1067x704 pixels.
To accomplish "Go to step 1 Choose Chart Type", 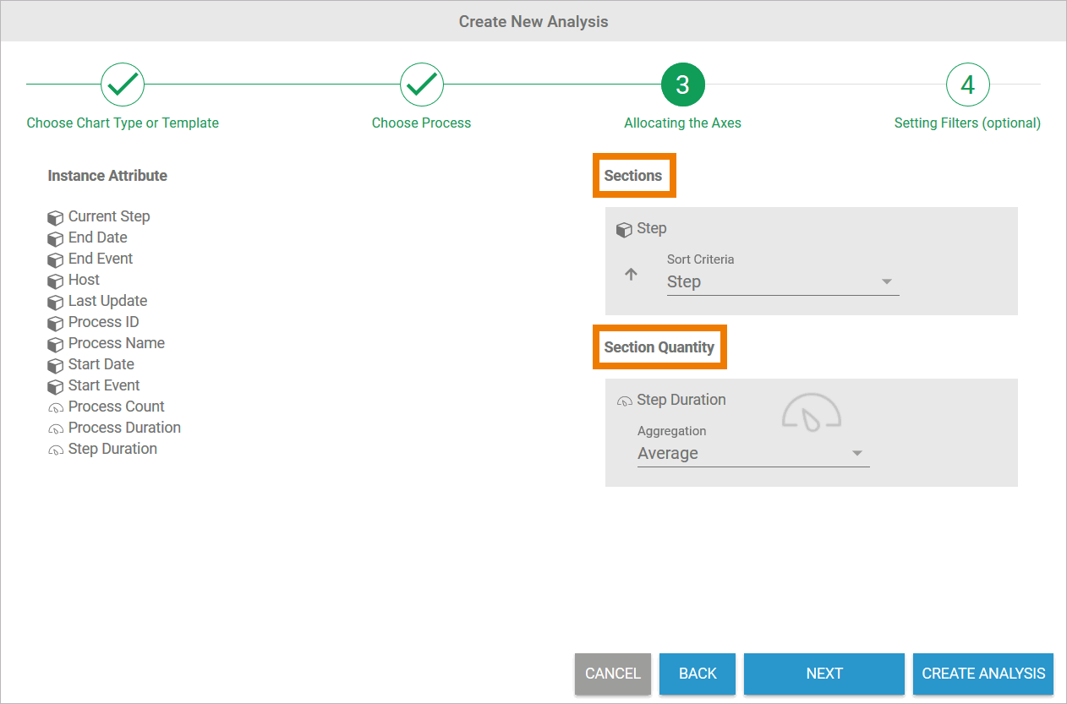I will pyautogui.click(x=123, y=85).
